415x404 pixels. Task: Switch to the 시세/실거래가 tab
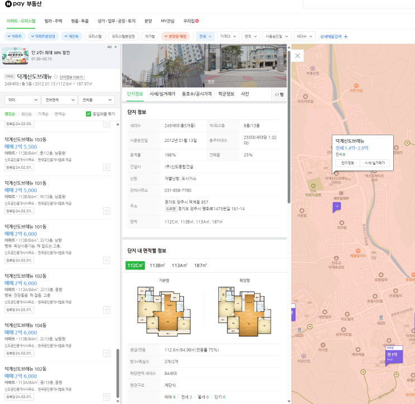point(162,94)
